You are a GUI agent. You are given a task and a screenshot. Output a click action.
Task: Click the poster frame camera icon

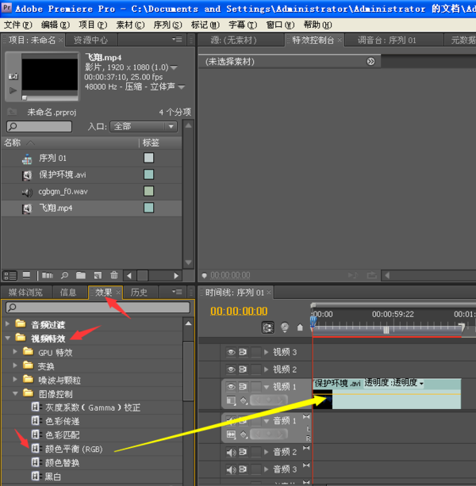12,76
